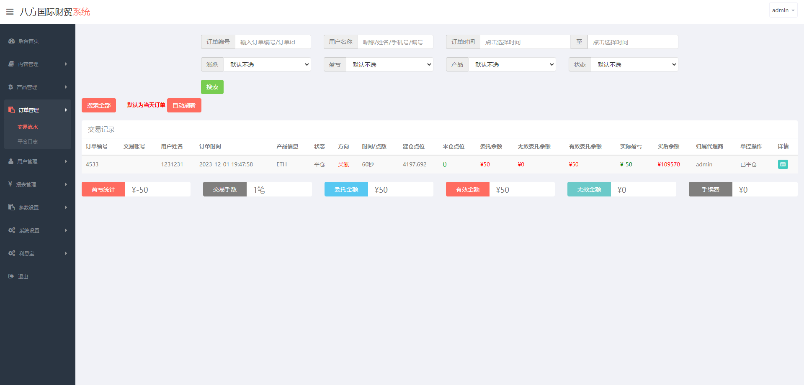Click the sign-out icon beside 退出
Image resolution: width=804 pixels, height=385 pixels.
coord(11,276)
